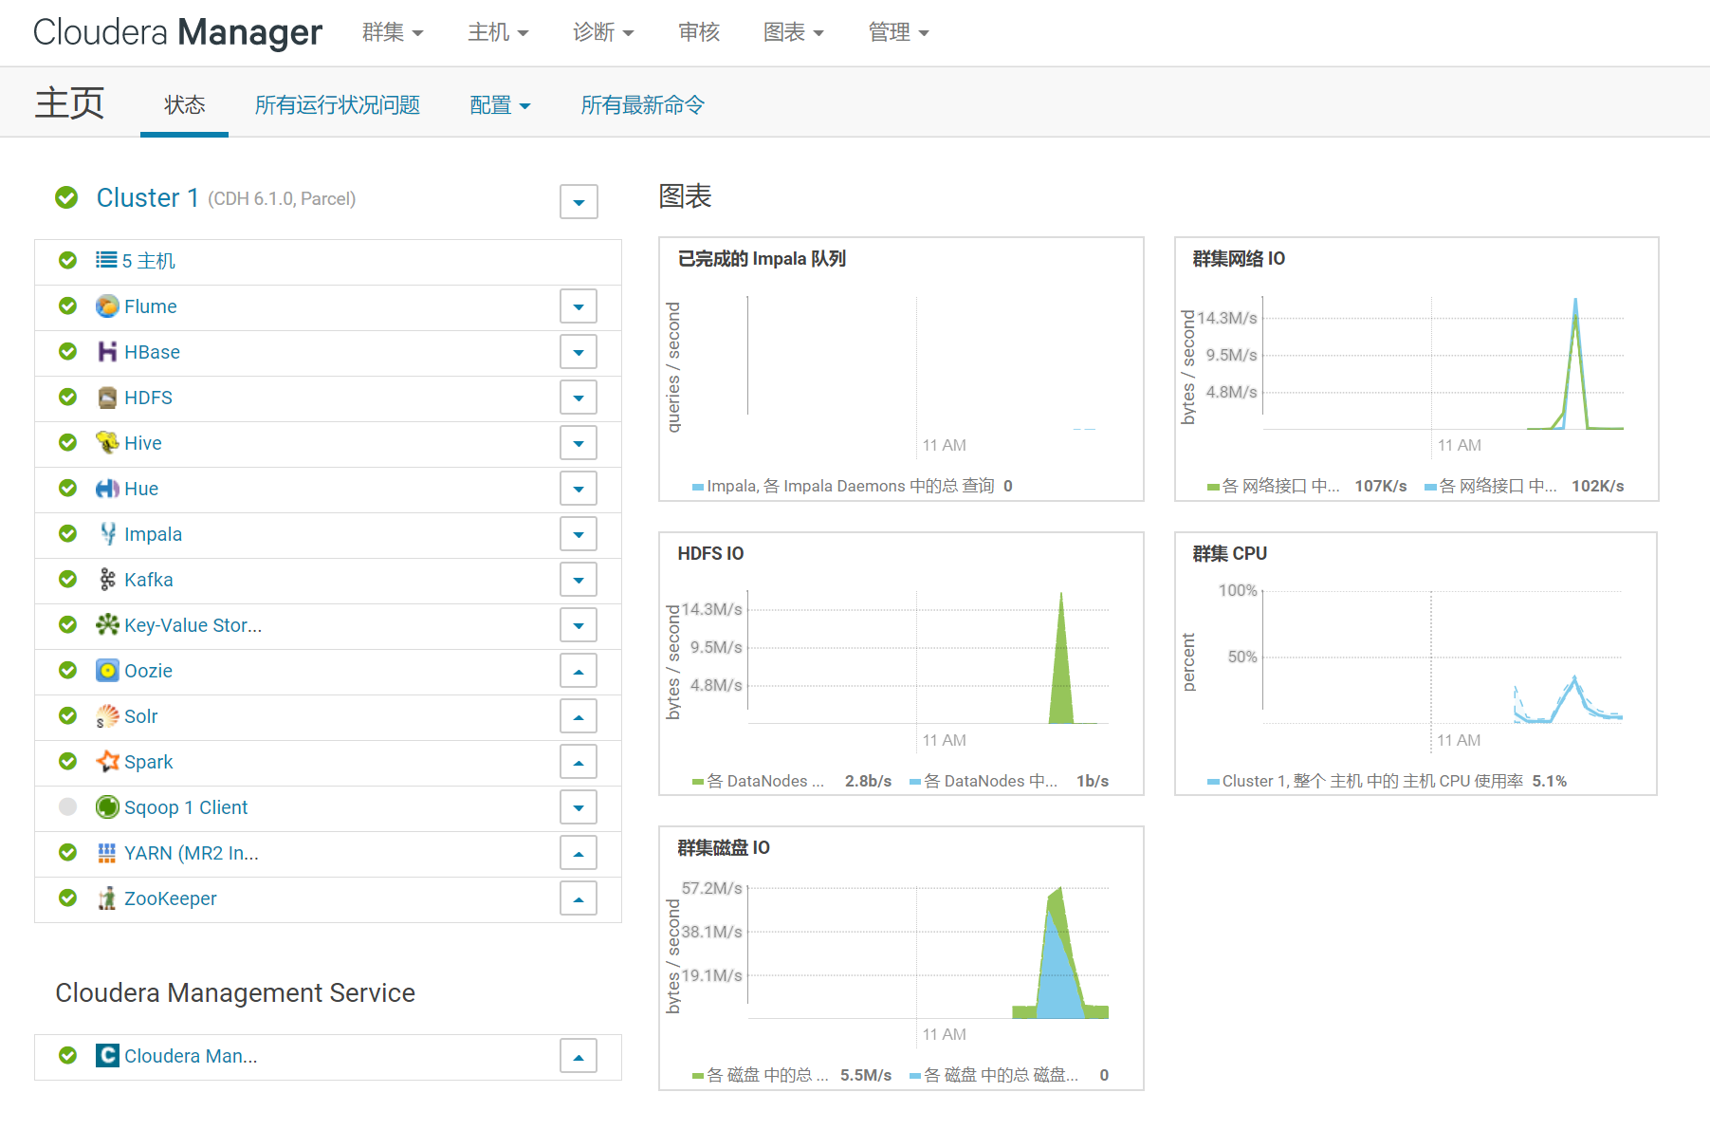Open the Cluster 1 actions dropdown

click(579, 202)
